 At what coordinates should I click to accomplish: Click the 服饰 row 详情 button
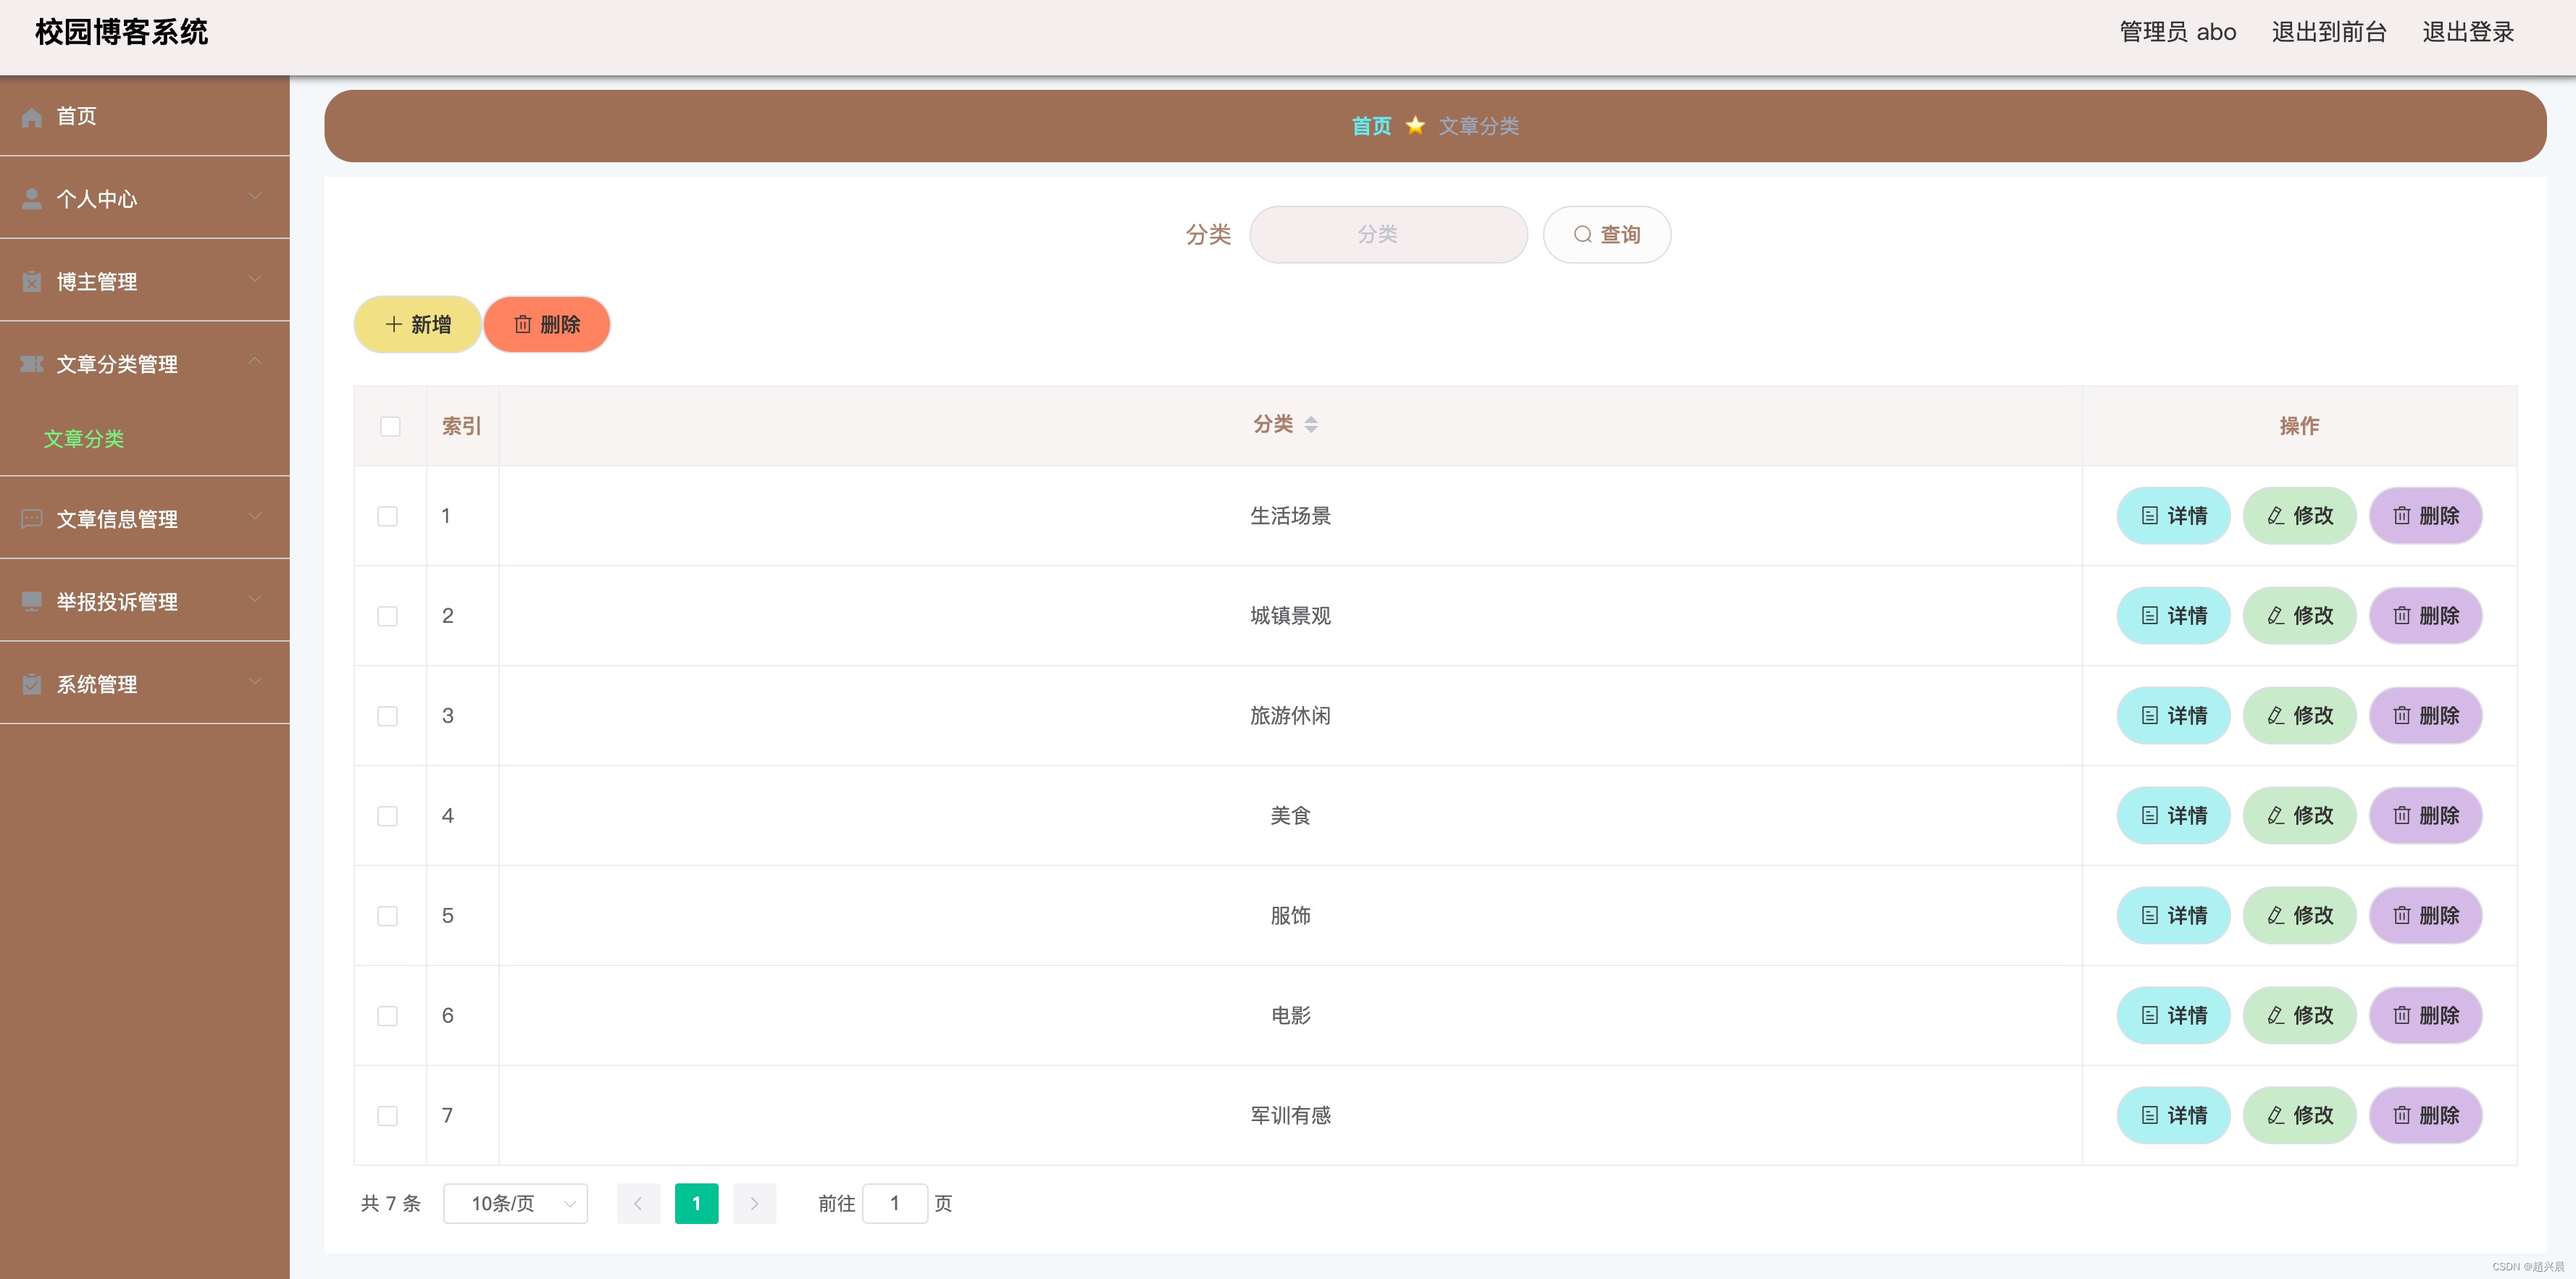2173,915
